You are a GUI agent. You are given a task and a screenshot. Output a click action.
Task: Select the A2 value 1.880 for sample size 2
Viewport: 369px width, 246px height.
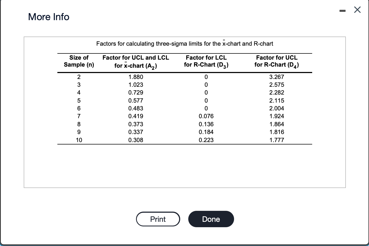coord(135,77)
